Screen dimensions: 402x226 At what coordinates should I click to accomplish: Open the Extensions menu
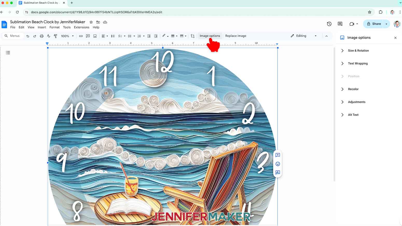[81, 27]
